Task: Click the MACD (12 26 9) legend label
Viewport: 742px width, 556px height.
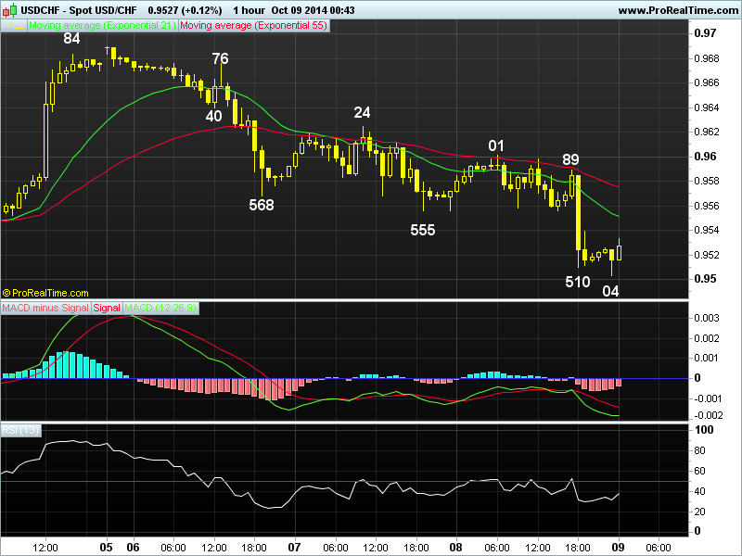Action: point(160,309)
